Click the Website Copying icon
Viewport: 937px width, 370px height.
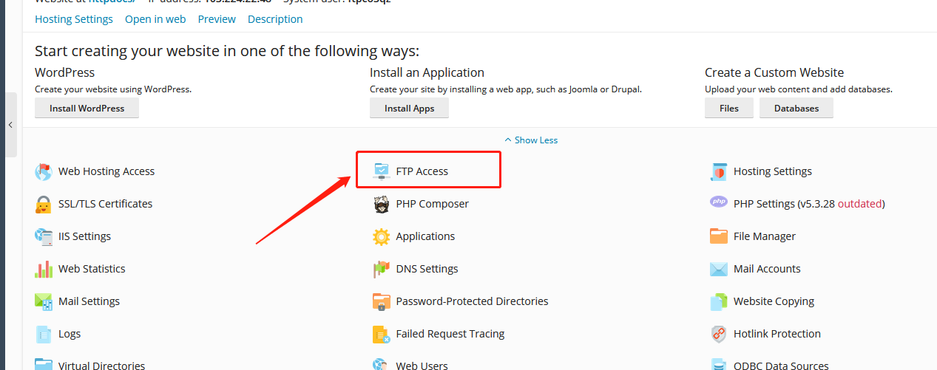(x=719, y=301)
